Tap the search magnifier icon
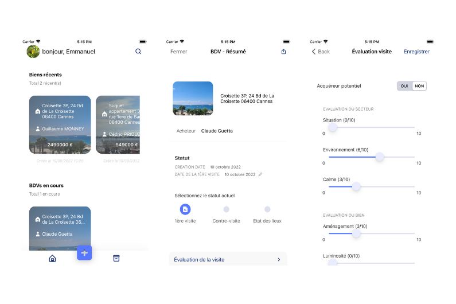The width and height of the screenshot is (456, 304). point(138,52)
